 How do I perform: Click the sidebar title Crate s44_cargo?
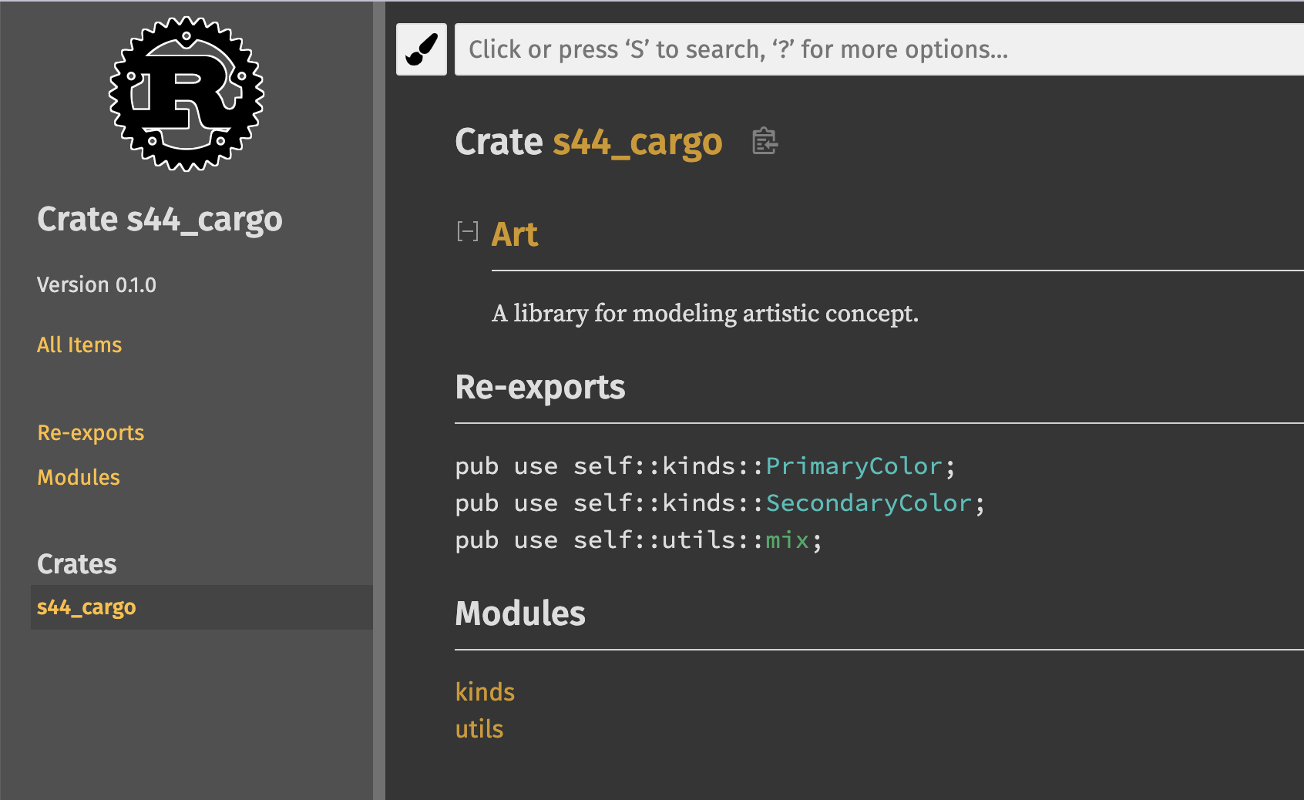click(x=160, y=219)
